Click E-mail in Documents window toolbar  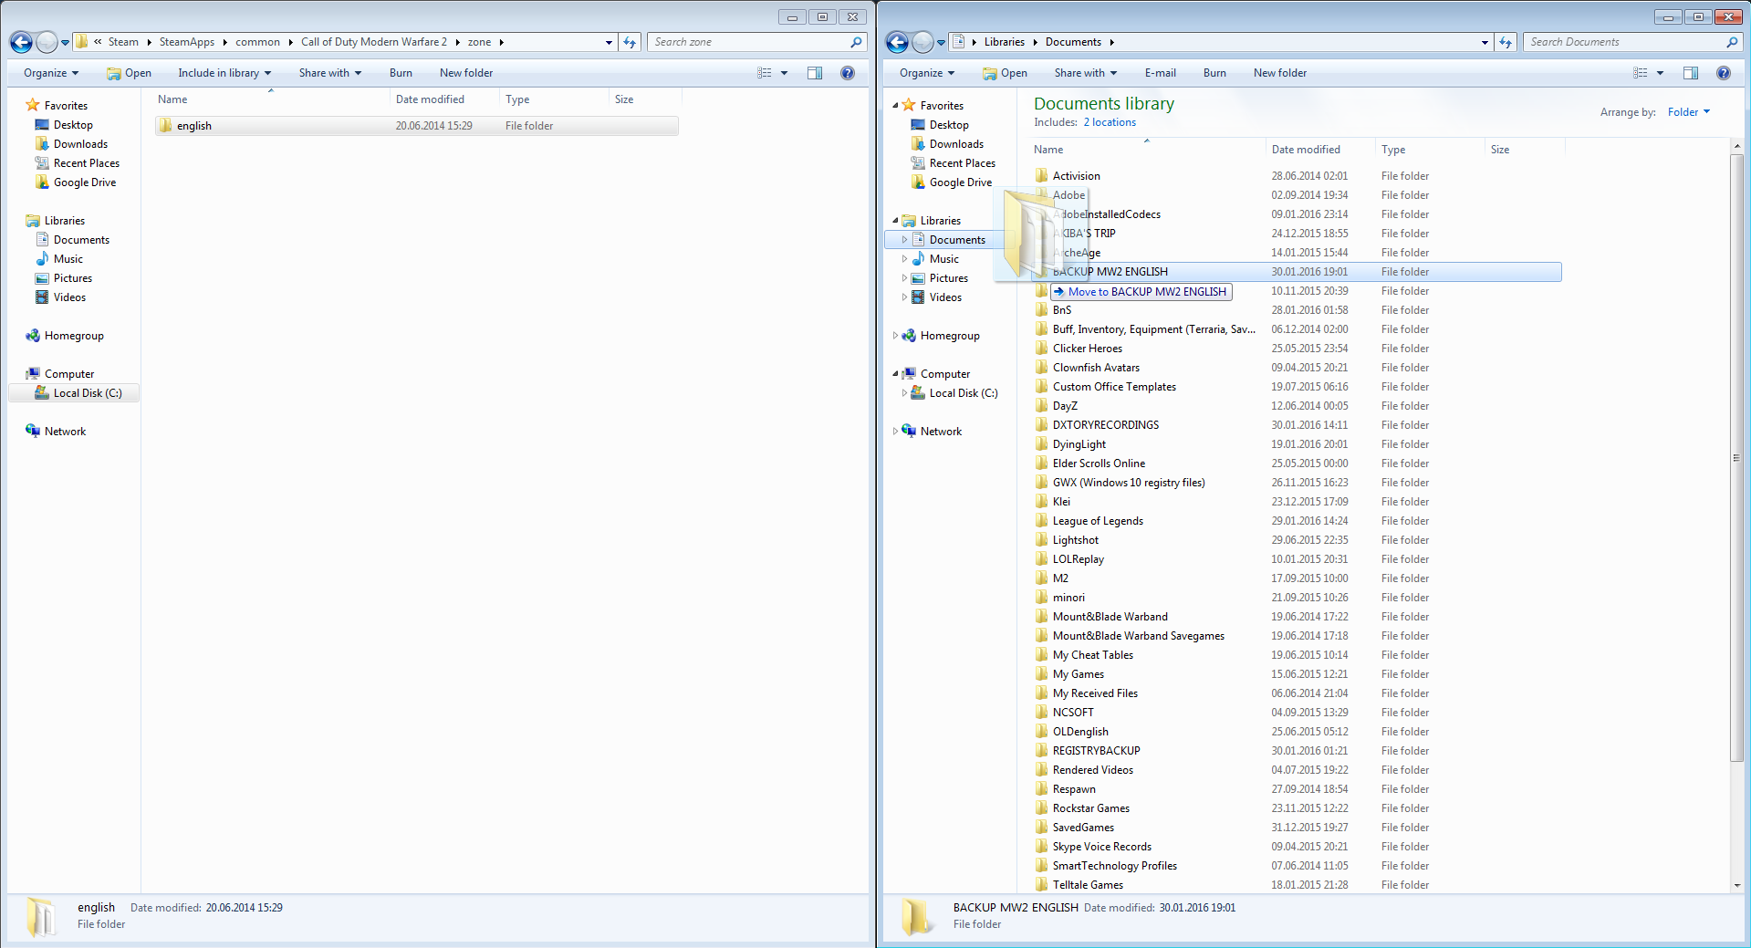tap(1160, 73)
